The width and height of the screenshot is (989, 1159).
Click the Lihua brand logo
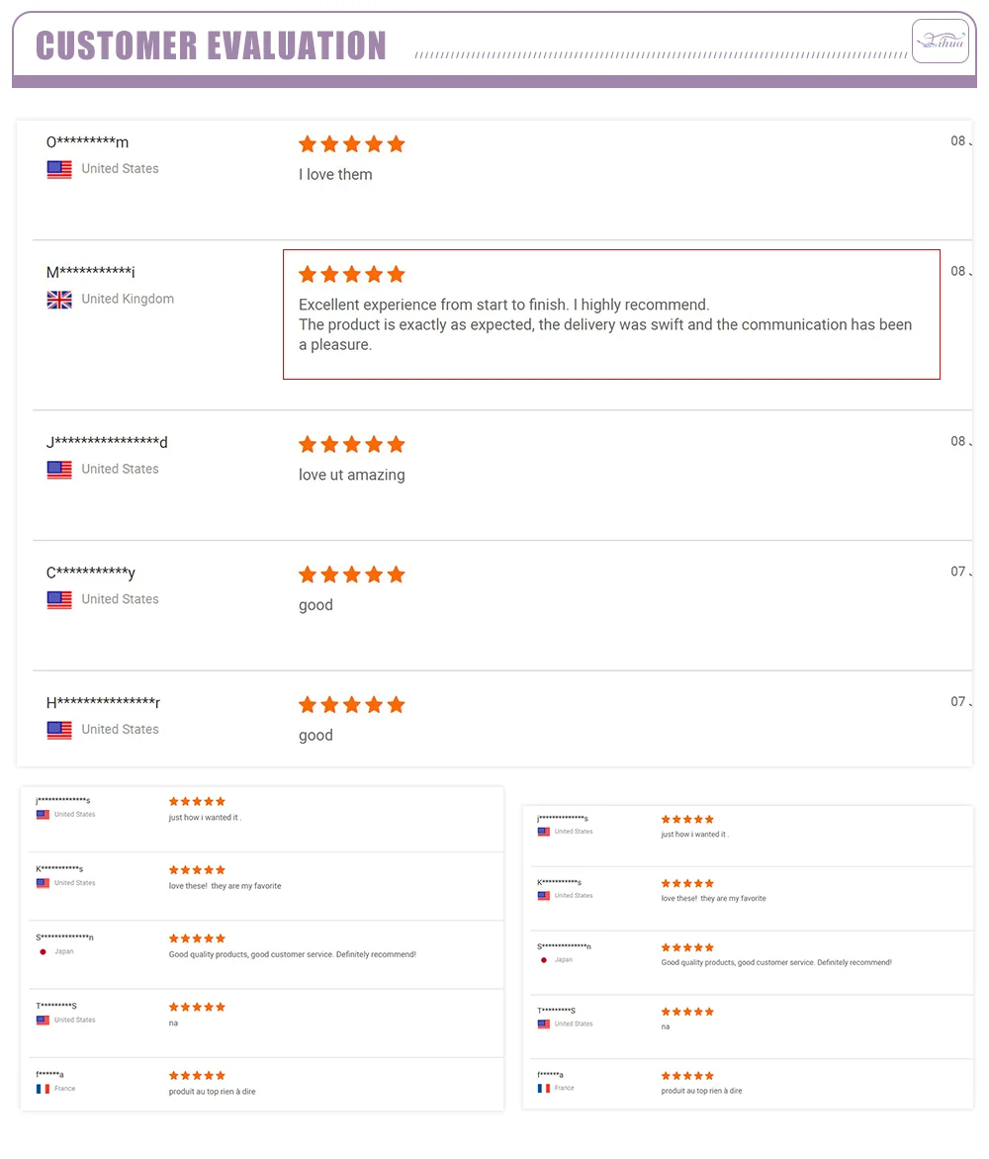pyautogui.click(x=940, y=41)
